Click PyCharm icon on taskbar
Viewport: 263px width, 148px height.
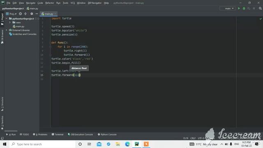(x=137, y=144)
